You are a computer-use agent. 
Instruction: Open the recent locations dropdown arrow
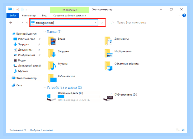(x=22, y=23)
